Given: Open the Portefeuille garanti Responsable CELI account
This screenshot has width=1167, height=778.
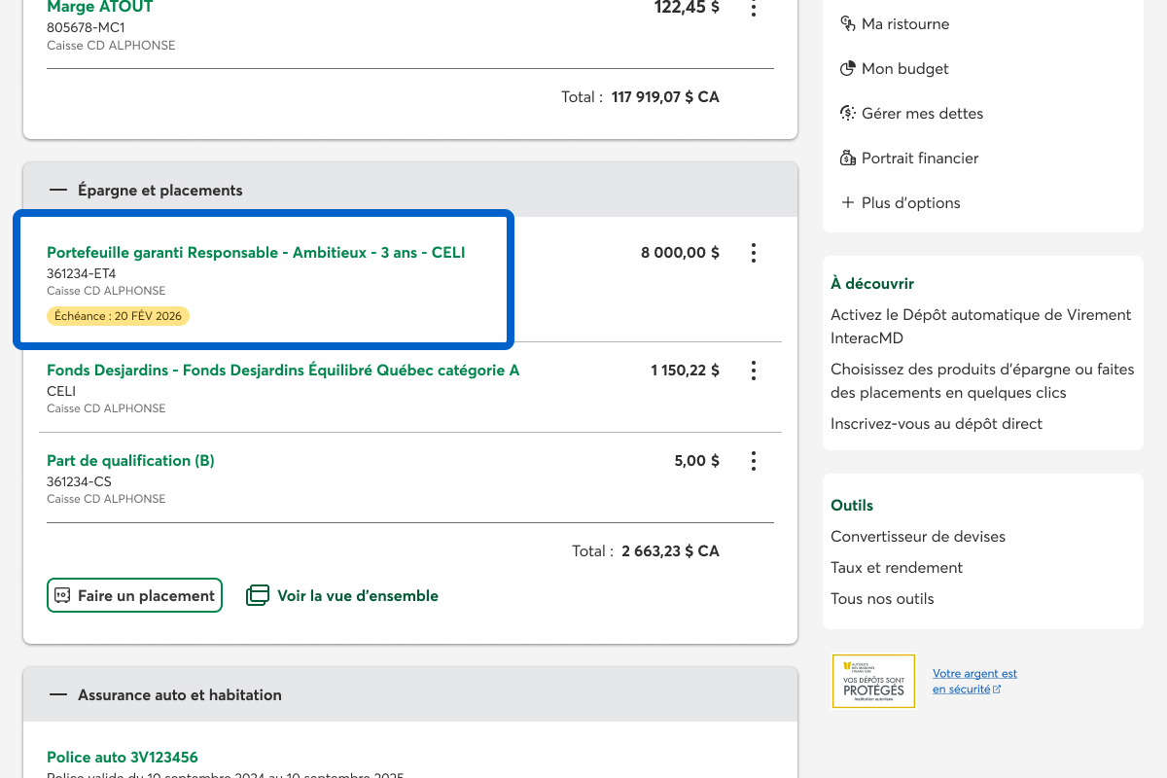Looking at the screenshot, I should pos(256,253).
